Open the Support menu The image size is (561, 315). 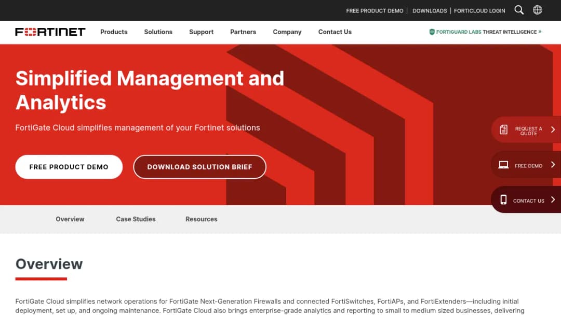[x=201, y=32]
